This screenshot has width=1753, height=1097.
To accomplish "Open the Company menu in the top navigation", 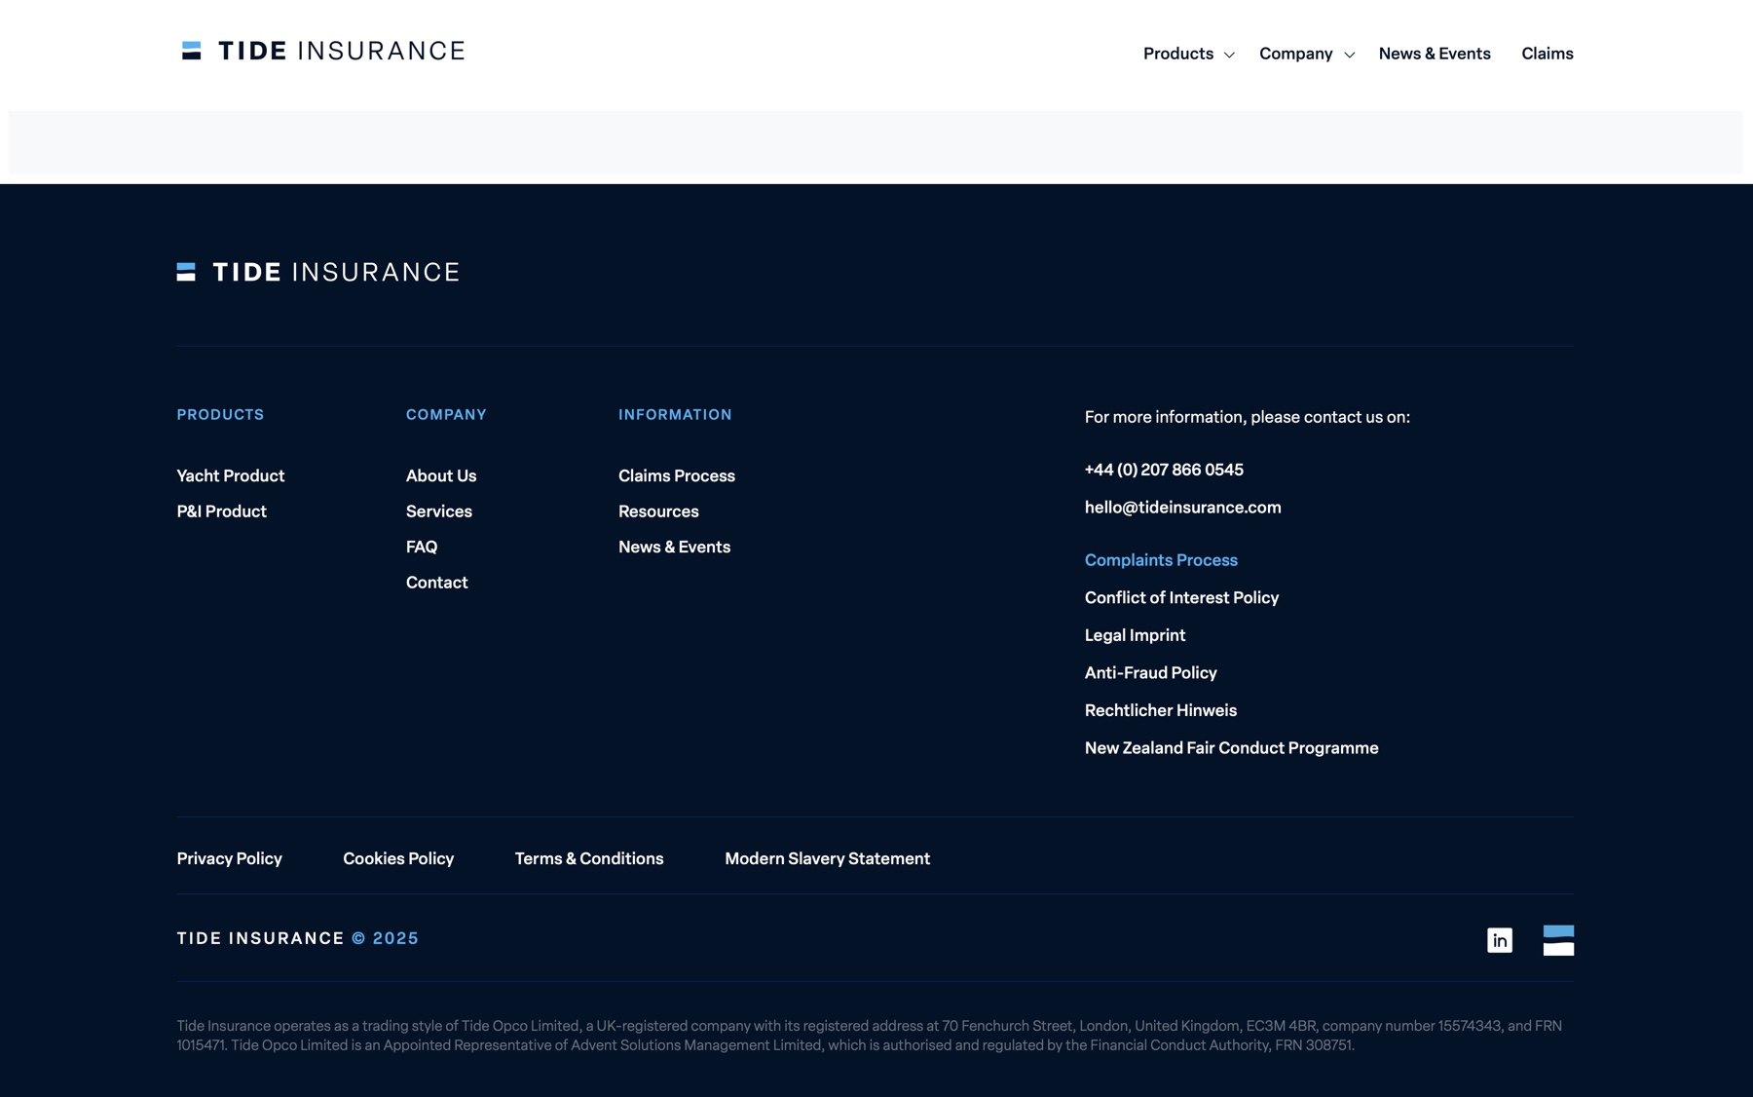I will pos(1295,54).
